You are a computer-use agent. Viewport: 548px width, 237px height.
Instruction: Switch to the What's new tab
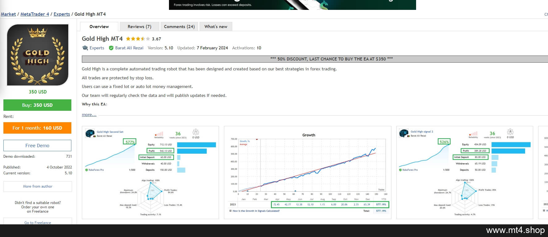(216, 27)
